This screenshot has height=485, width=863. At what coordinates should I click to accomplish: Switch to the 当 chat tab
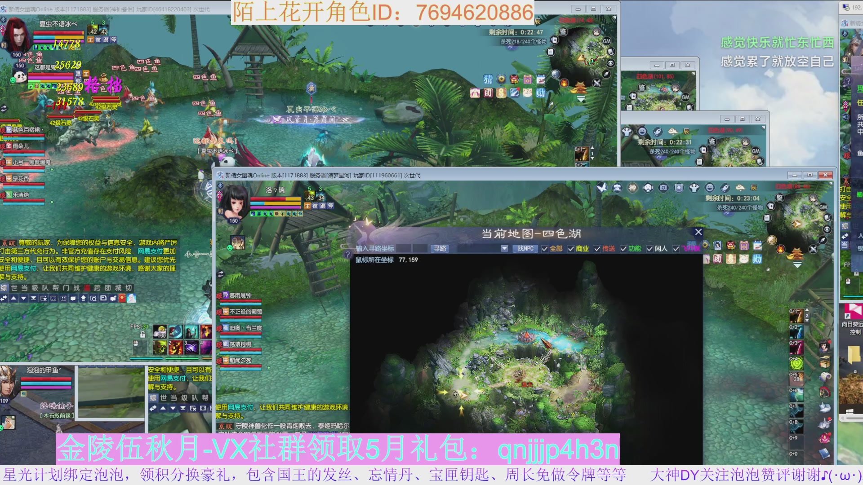(24, 288)
